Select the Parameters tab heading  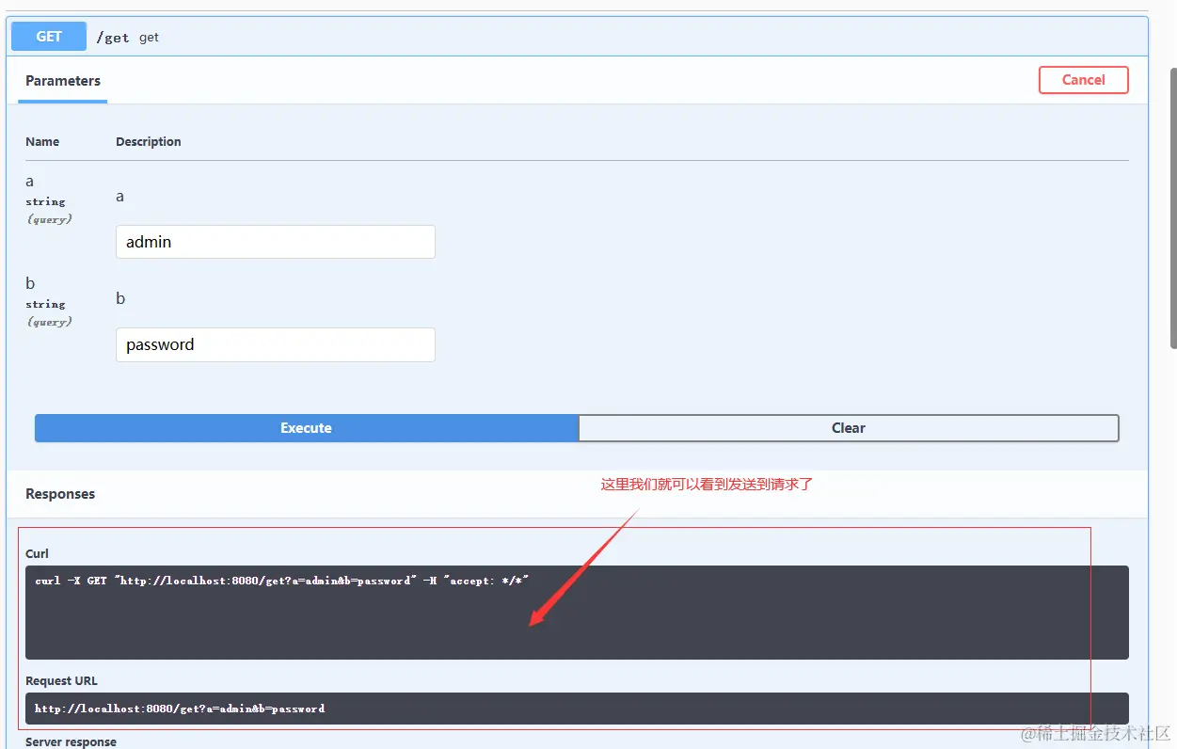[x=63, y=81]
